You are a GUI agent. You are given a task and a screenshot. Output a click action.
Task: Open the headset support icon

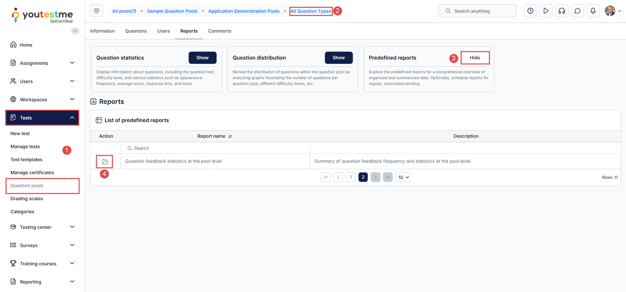click(x=561, y=11)
